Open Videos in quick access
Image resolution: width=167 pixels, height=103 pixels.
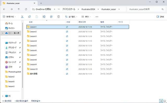coord(9,67)
